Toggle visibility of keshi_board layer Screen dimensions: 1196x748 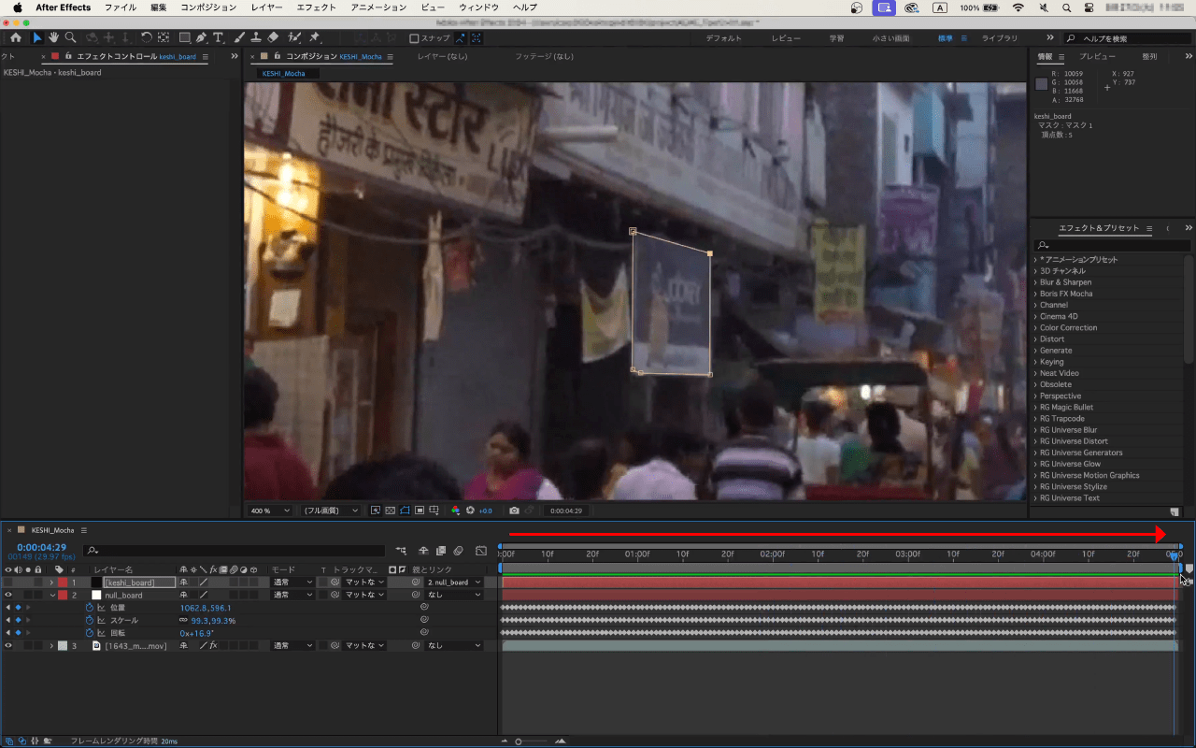(8, 583)
